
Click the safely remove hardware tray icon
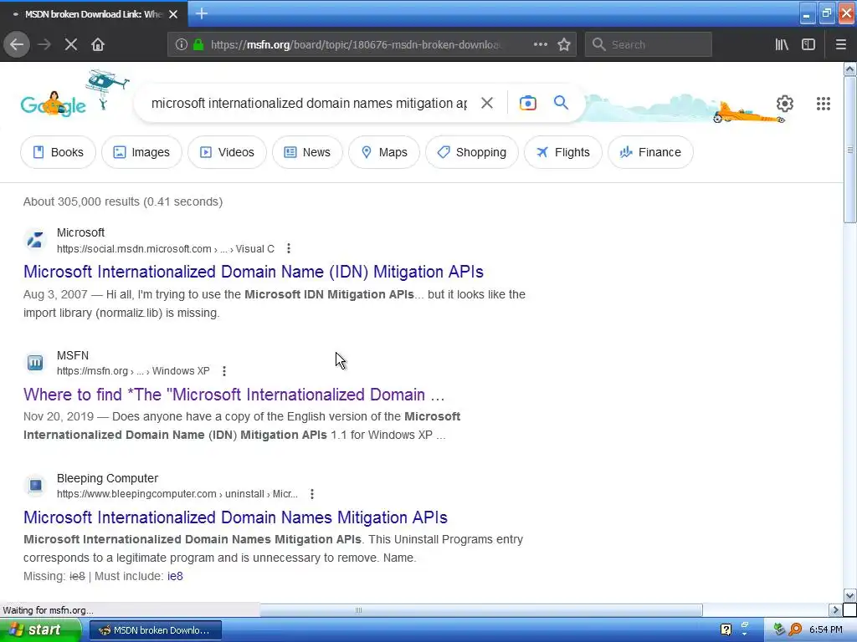[780, 630]
